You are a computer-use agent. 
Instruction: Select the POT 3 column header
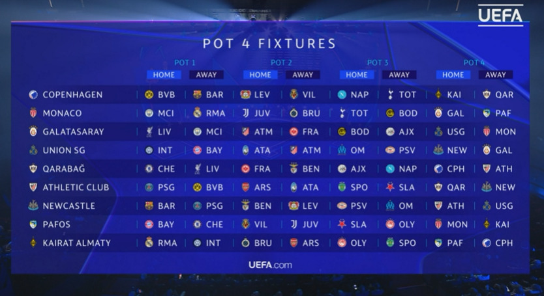coord(378,62)
